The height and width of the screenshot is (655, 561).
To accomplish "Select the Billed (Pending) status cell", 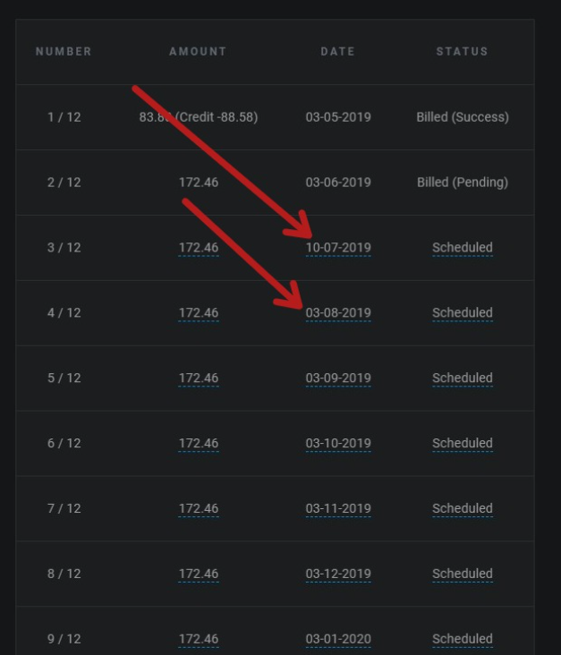I will click(463, 183).
